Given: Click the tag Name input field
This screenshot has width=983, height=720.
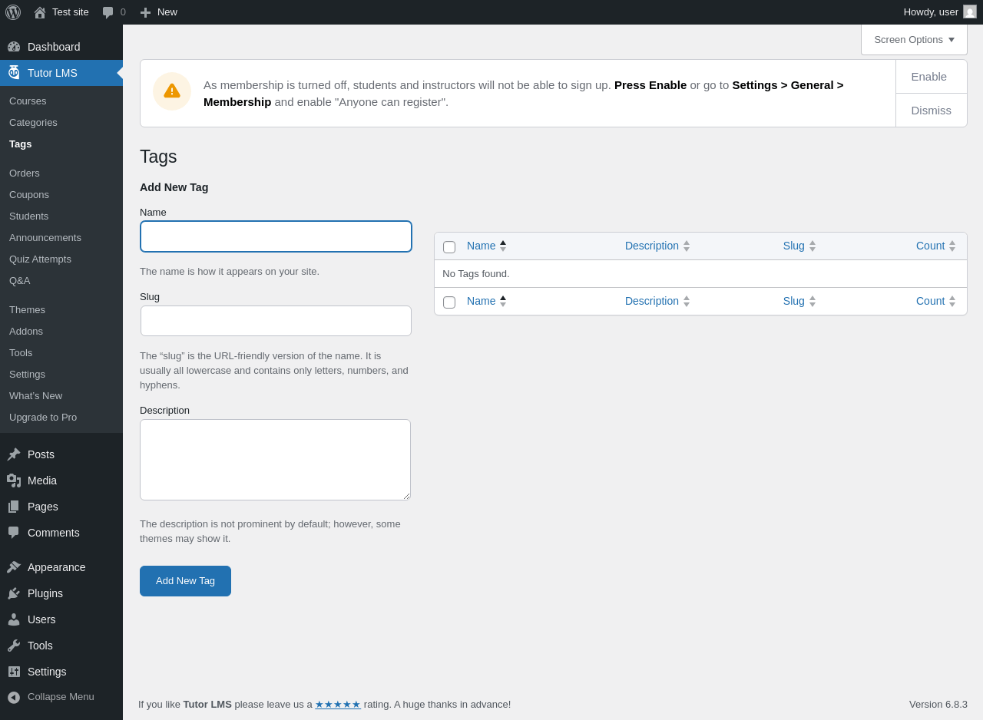Looking at the screenshot, I should tap(276, 236).
